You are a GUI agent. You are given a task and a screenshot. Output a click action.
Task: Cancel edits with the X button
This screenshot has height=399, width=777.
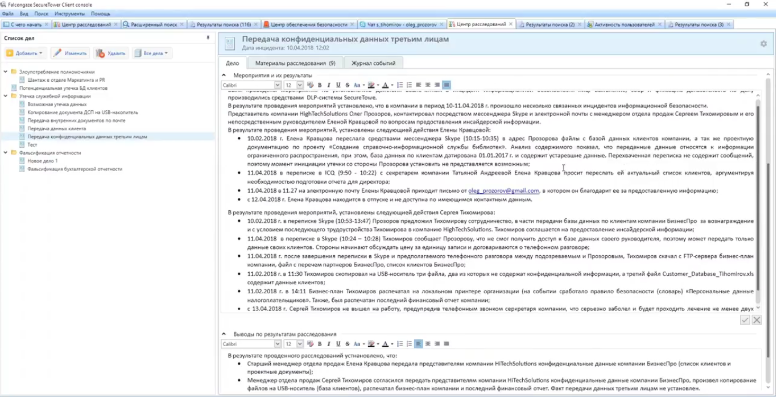[757, 321]
